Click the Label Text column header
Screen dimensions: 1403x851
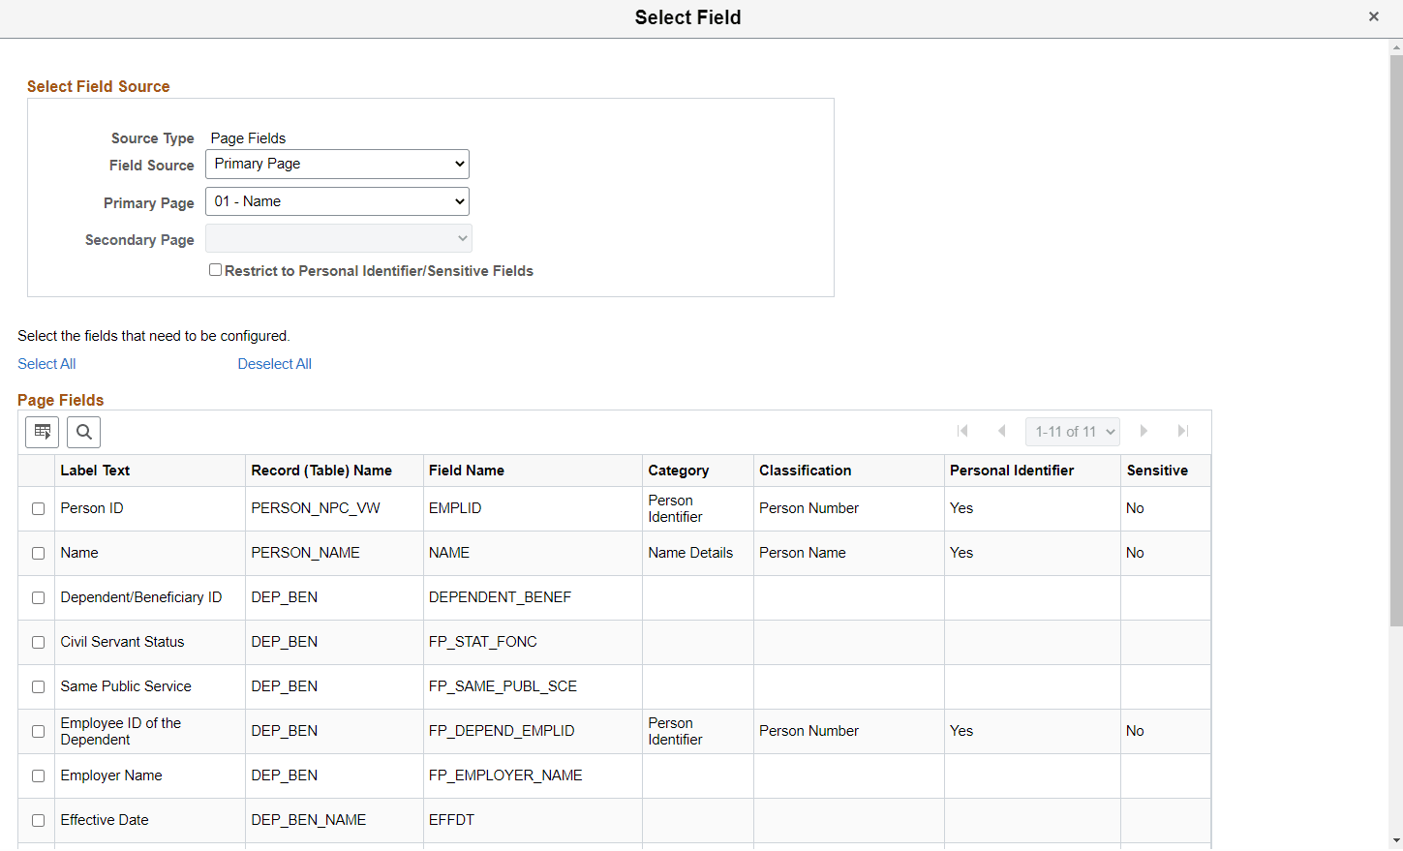click(94, 471)
